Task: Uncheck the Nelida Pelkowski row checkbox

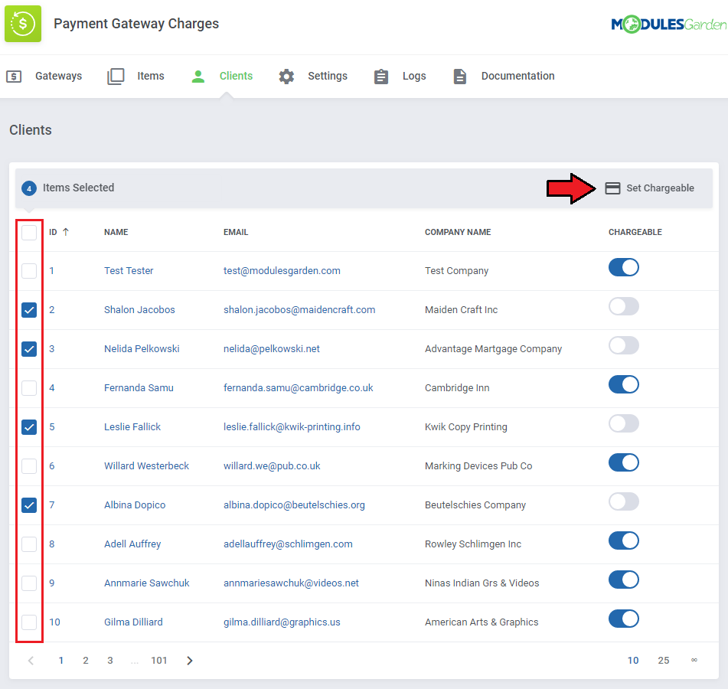Action: click(x=29, y=348)
